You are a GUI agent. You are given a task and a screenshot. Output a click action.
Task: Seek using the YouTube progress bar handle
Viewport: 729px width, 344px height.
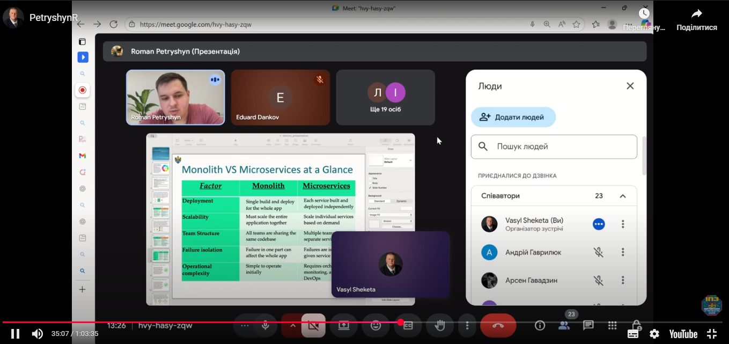tap(400, 323)
